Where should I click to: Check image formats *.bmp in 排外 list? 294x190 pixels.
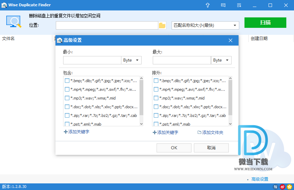coord(156,81)
